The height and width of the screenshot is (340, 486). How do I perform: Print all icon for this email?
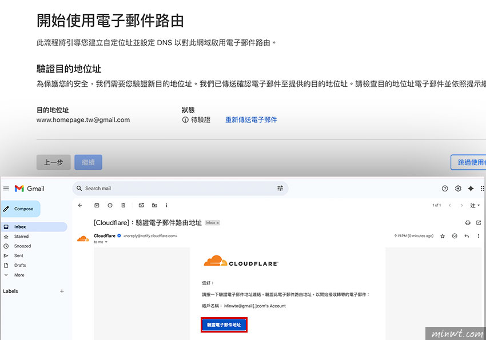(468, 223)
